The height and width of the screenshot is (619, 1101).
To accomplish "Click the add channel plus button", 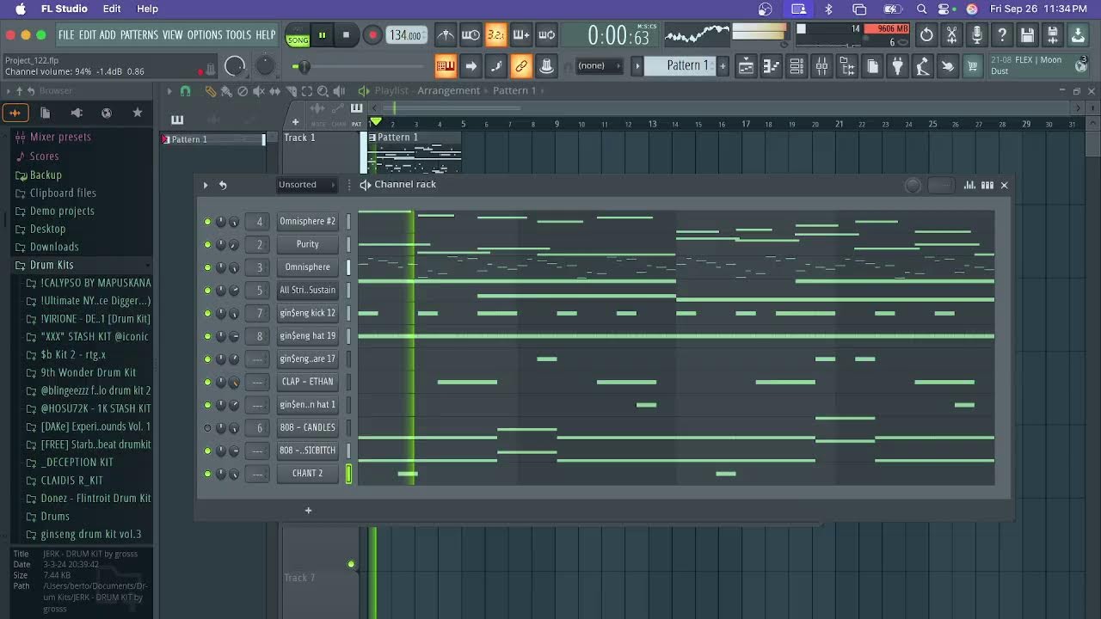I will (x=308, y=511).
